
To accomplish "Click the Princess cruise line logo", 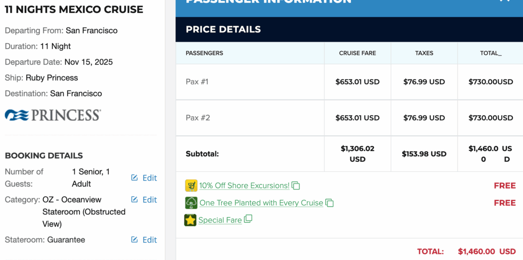I will click(x=53, y=115).
